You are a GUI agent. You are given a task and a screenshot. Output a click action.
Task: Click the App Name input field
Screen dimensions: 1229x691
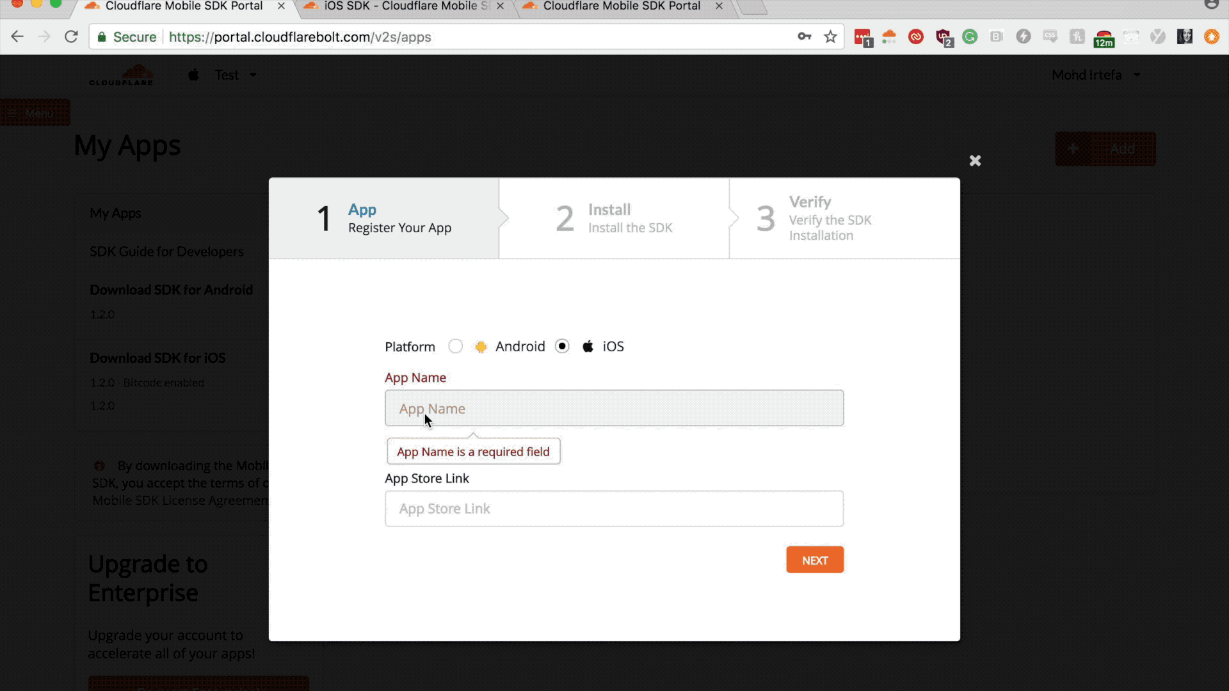614,408
